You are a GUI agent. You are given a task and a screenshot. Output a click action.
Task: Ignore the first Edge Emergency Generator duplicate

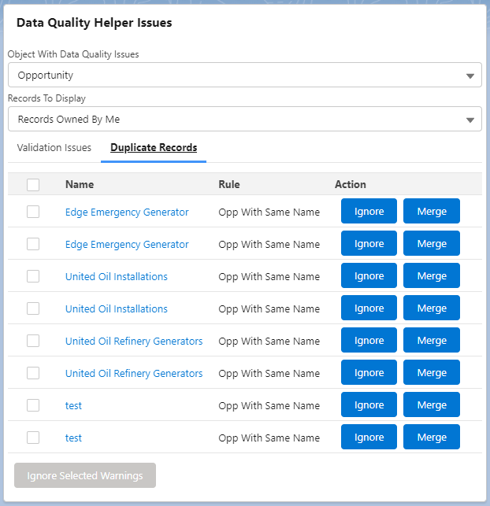click(369, 212)
